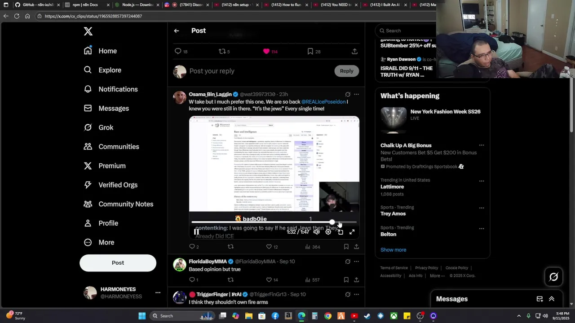Share the Osama_Bin_Laggin reply
This screenshot has width=575, height=323.
click(x=356, y=247)
